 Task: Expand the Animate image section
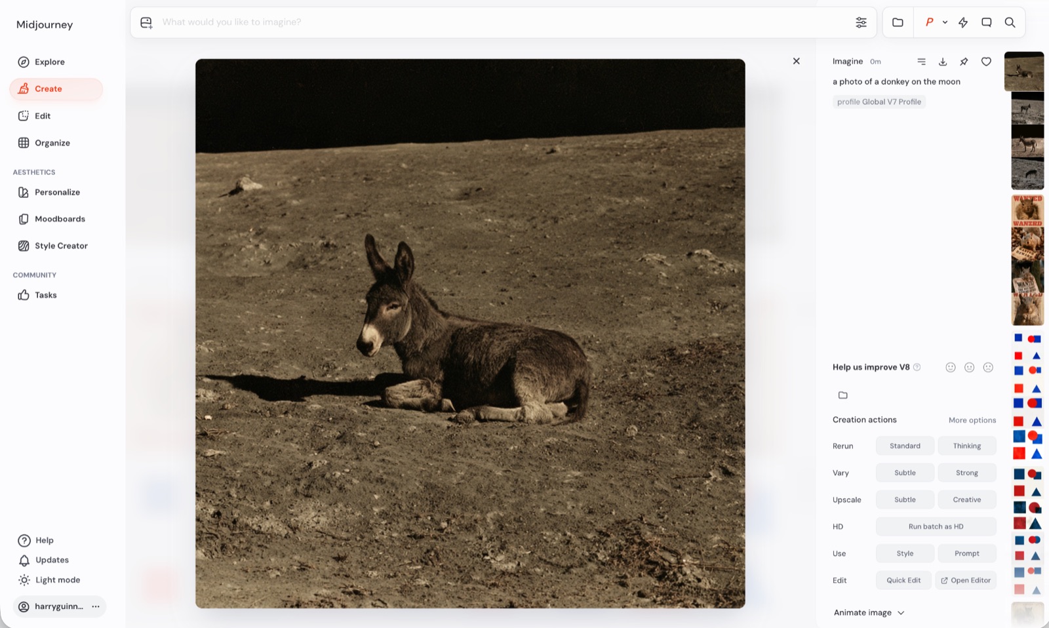pyautogui.click(x=869, y=613)
